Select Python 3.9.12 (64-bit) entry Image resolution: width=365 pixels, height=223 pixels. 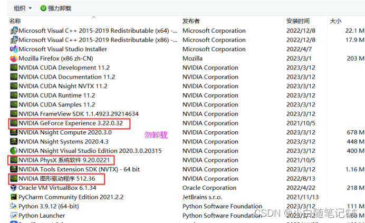coord(49,207)
